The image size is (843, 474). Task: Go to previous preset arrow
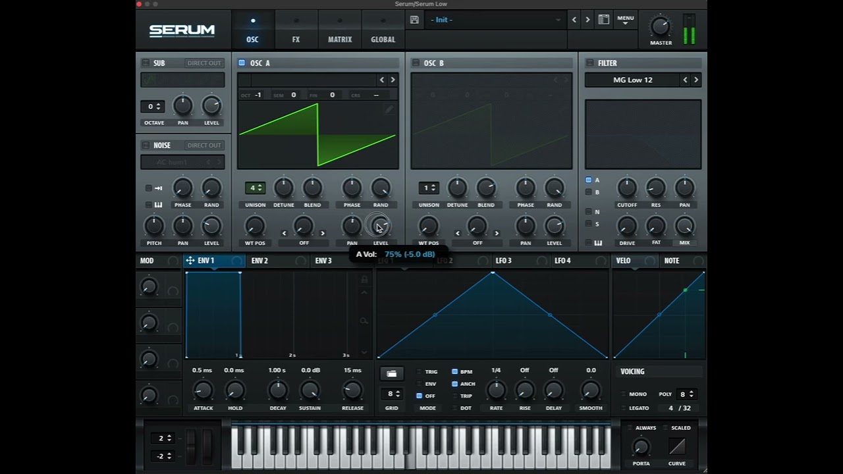point(574,20)
